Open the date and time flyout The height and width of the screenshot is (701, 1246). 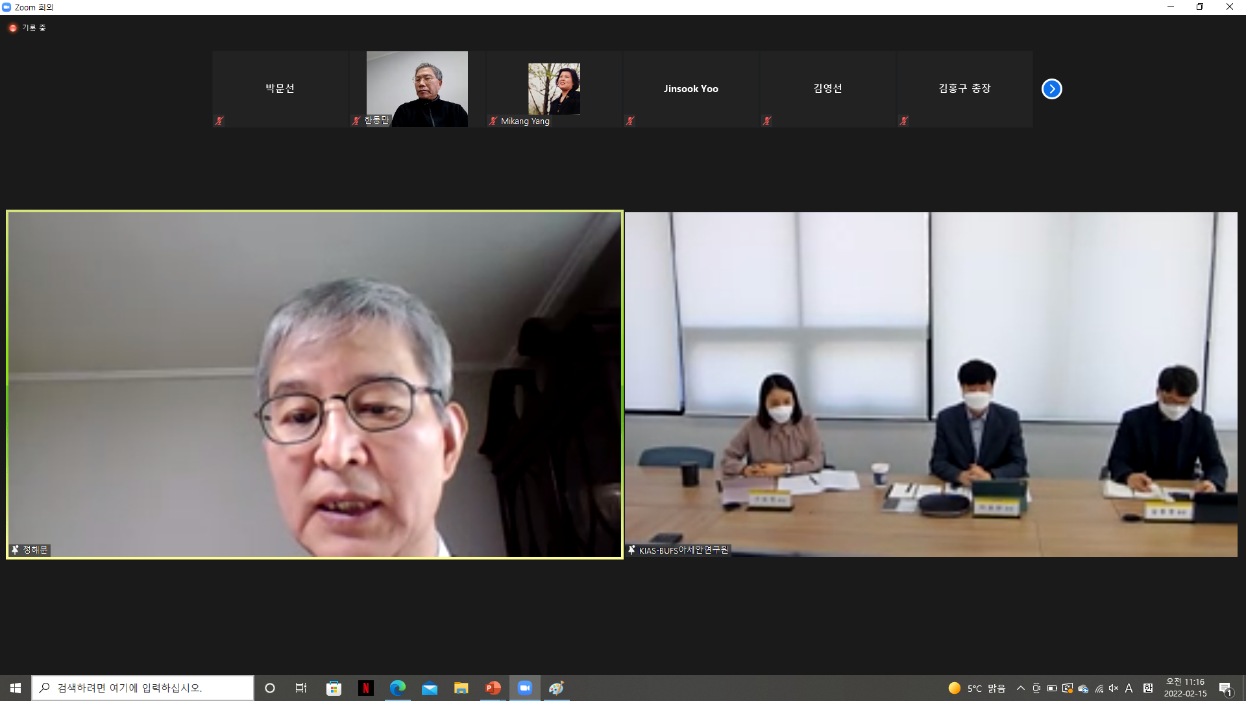[x=1185, y=688]
